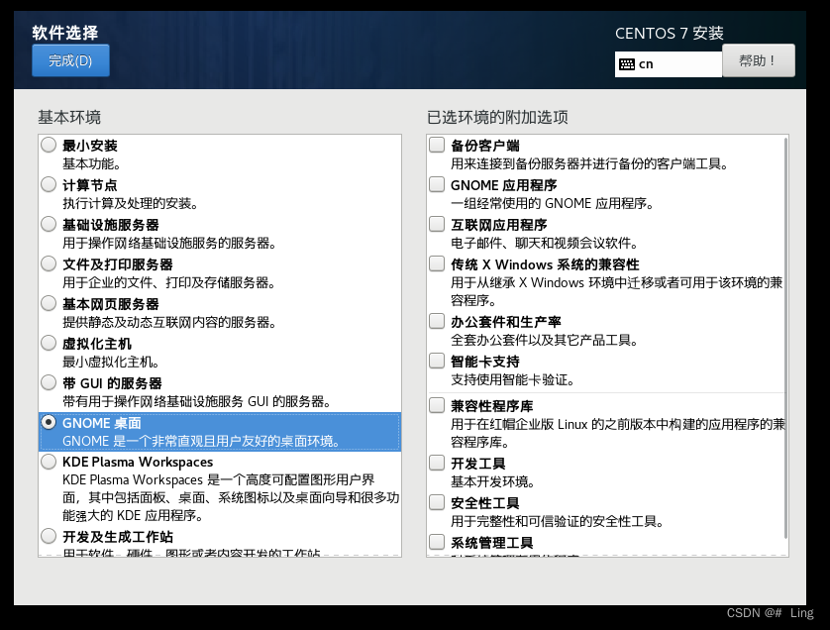Tick the 安全性工具 checkbox
This screenshot has height=630, width=830.
tap(437, 502)
